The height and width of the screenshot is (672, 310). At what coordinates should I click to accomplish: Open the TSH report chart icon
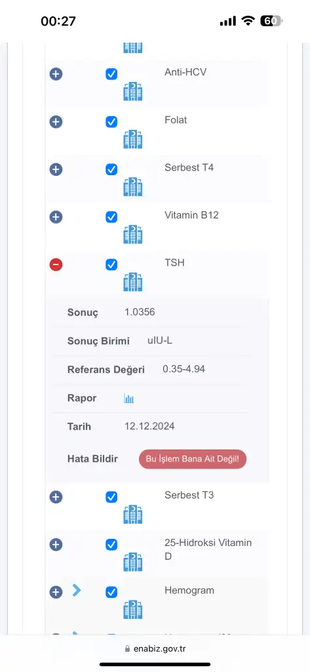click(129, 398)
